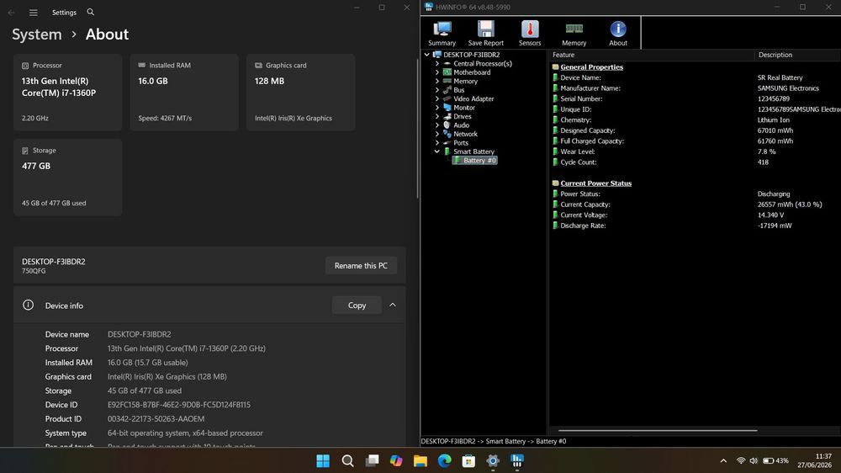This screenshot has height=473, width=841.
Task: Click the Save Report floppy icon
Action: click(486, 34)
